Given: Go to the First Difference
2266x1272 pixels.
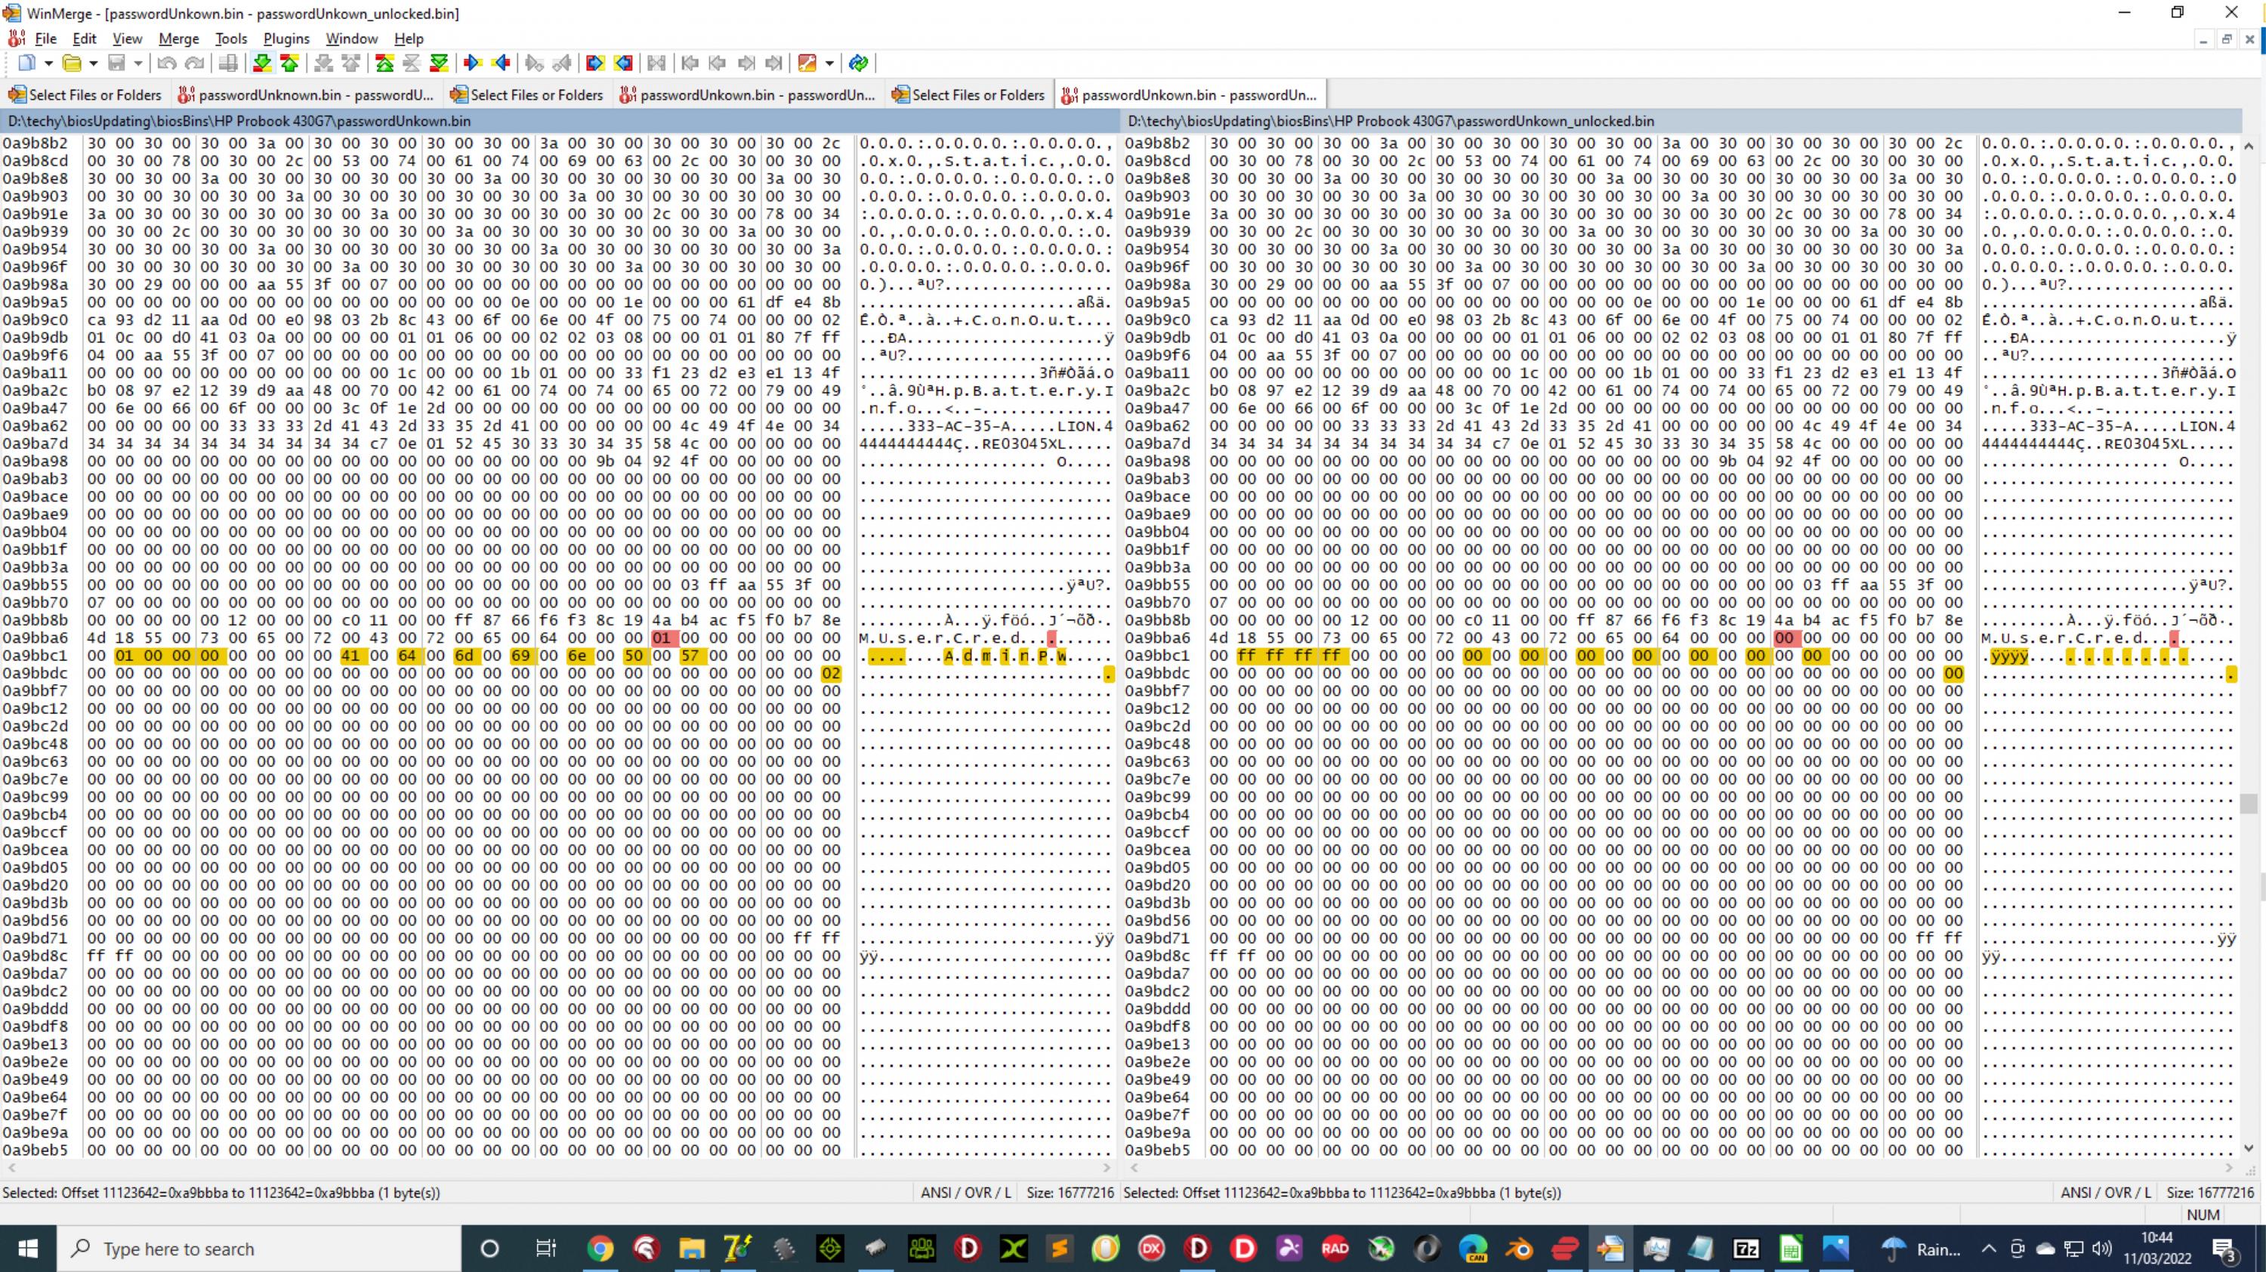Looking at the screenshot, I should pyautogui.click(x=384, y=63).
